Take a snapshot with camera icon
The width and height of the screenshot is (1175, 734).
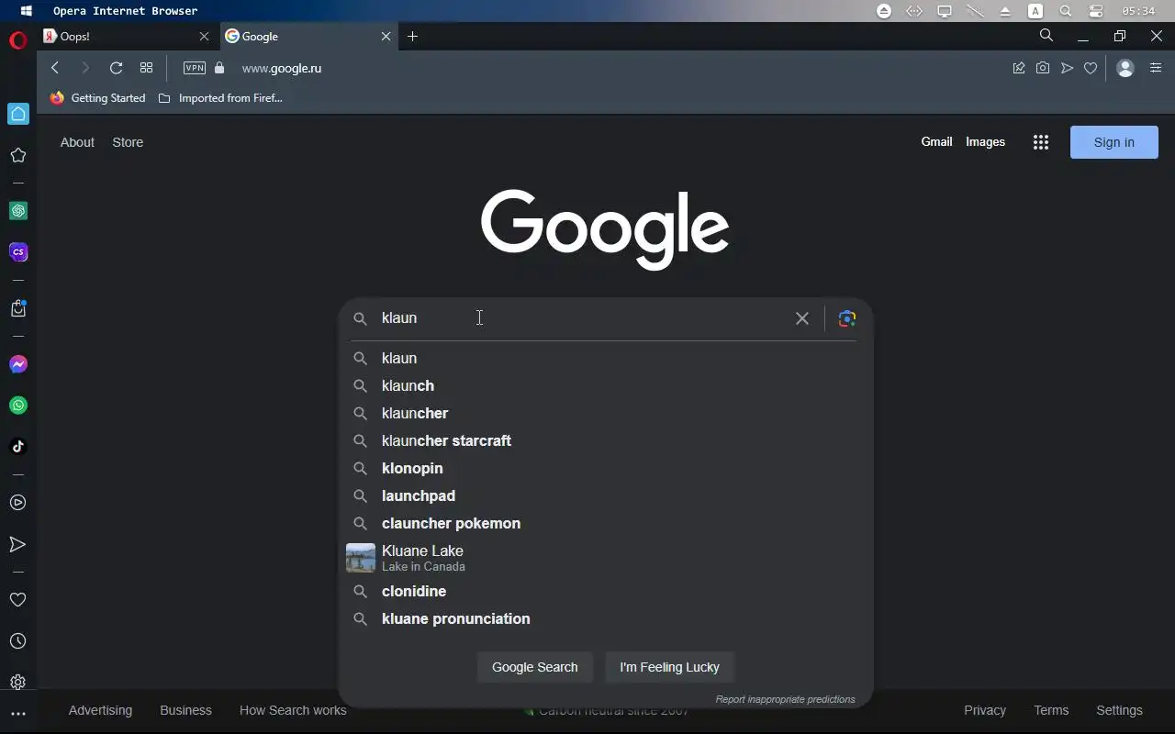1043,68
